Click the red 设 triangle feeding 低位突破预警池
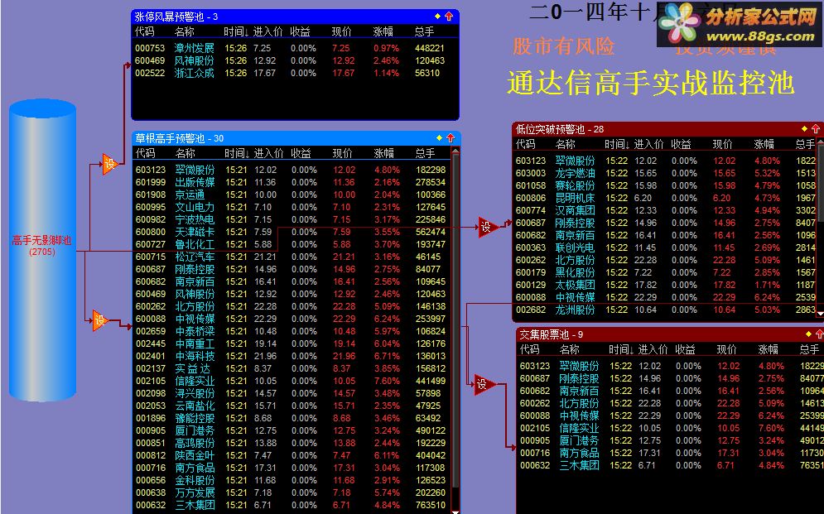Image resolution: width=824 pixels, height=514 pixels. pyautogui.click(x=487, y=228)
